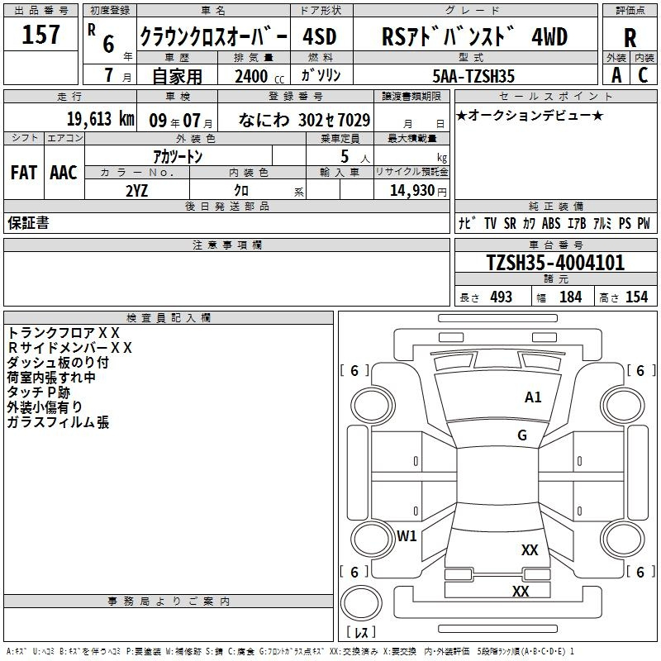Click the ガラスフィルム張 inspector note
Image resolution: width=661 pixels, height=661 pixels.
coord(58,422)
